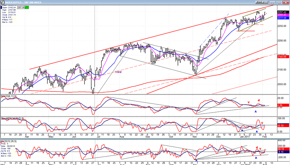290x165 pixels.
Task: Click the green value box beside 2287.88
Action: coord(27,8)
